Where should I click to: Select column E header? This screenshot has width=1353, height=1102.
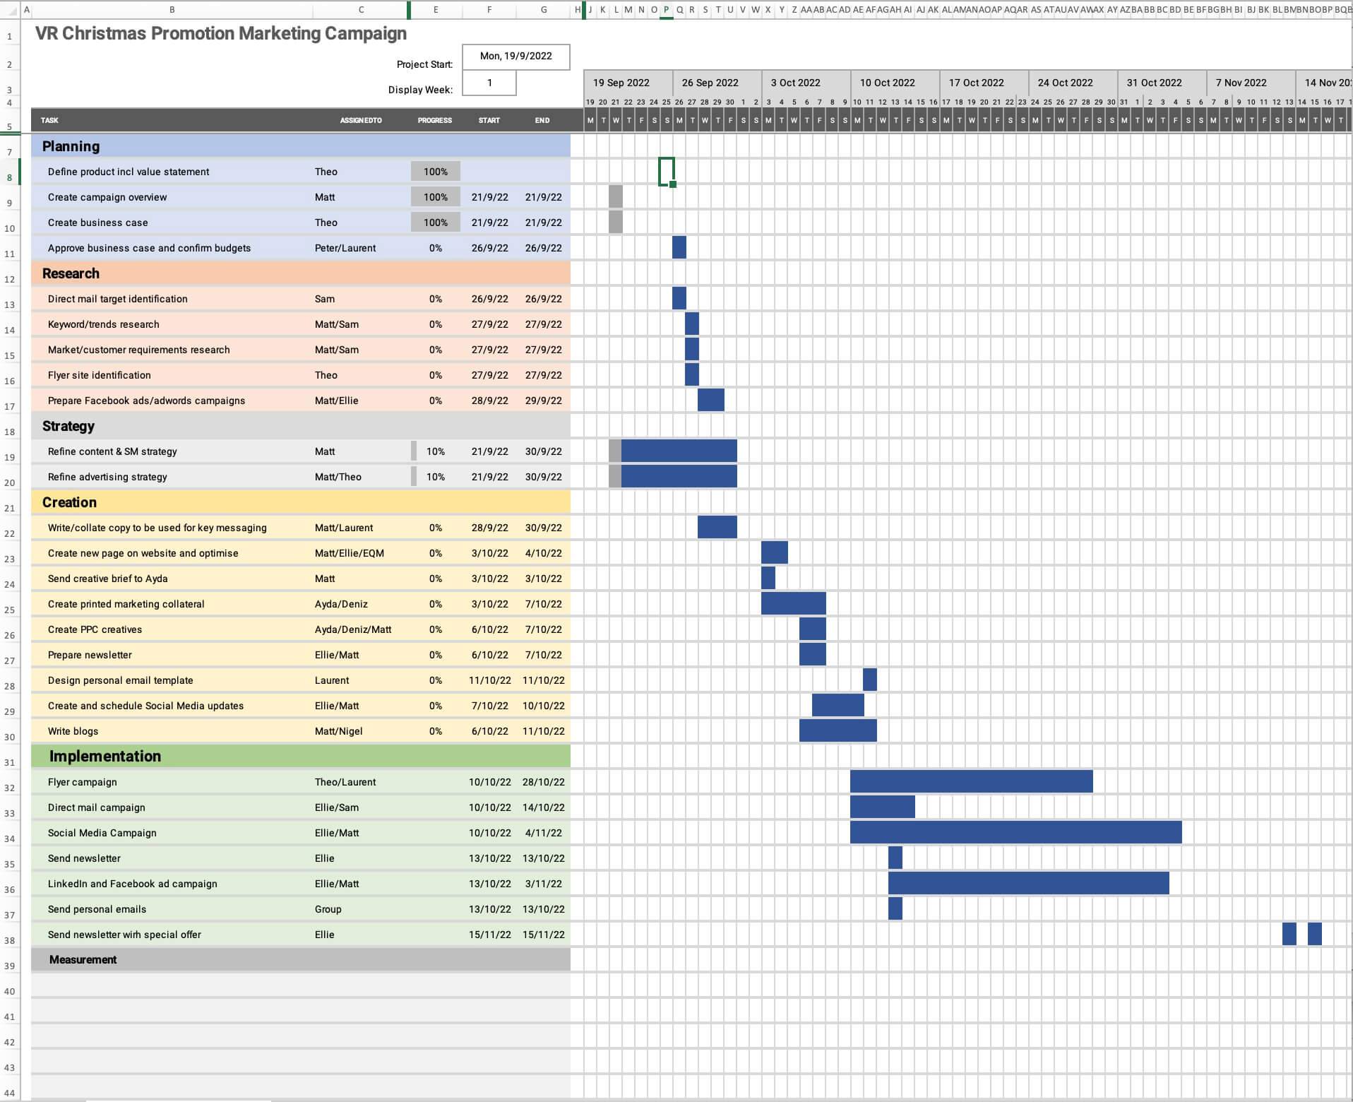(x=435, y=10)
